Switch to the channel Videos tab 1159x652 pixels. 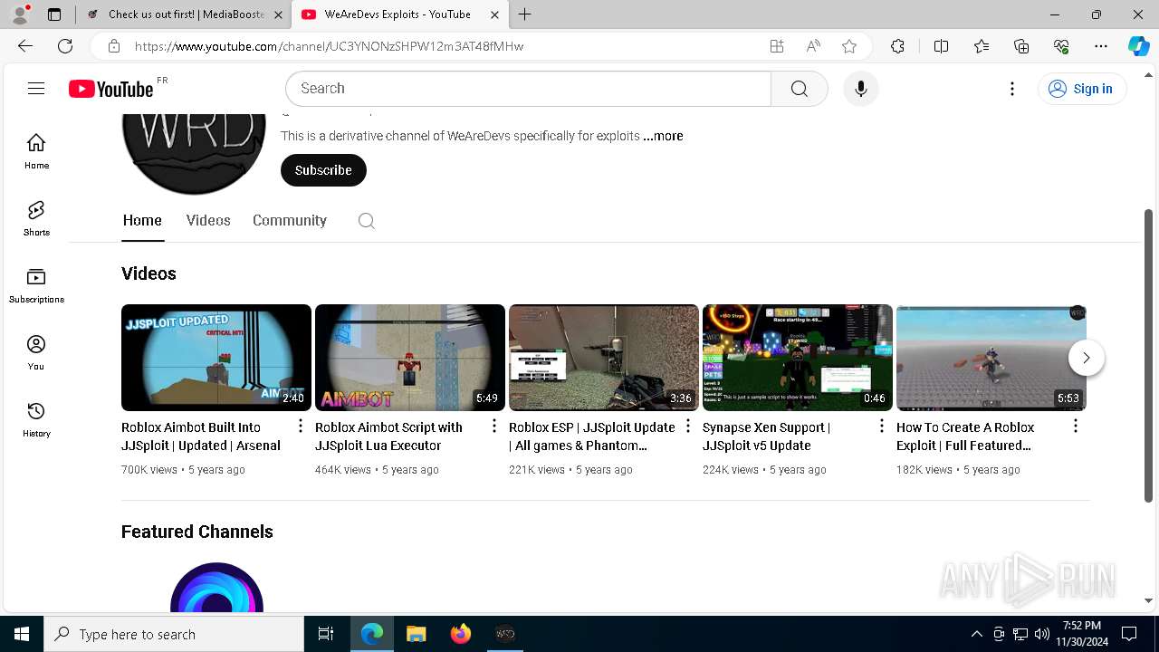pos(208,221)
